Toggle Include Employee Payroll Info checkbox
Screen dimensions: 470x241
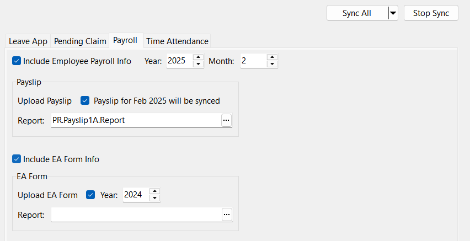point(17,61)
